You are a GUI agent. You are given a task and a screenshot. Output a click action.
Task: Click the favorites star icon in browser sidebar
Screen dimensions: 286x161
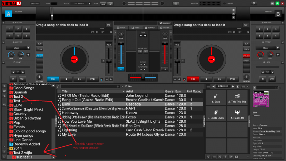[x=4, y=86]
